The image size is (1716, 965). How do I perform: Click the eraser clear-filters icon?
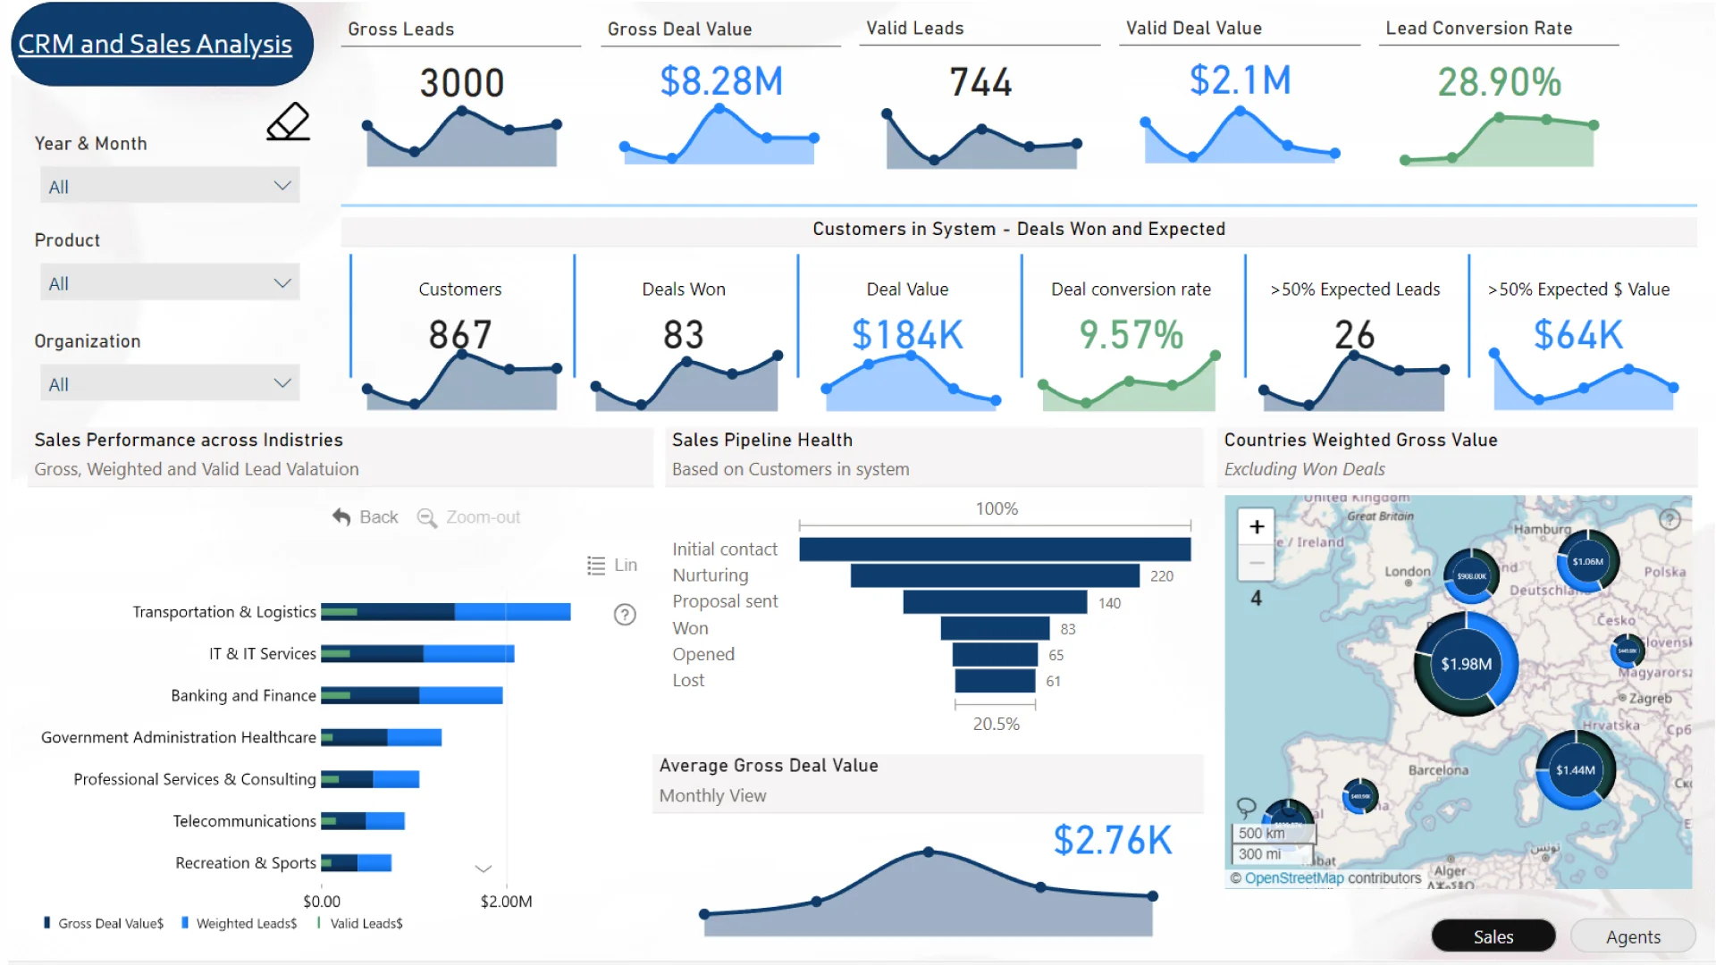click(x=288, y=122)
